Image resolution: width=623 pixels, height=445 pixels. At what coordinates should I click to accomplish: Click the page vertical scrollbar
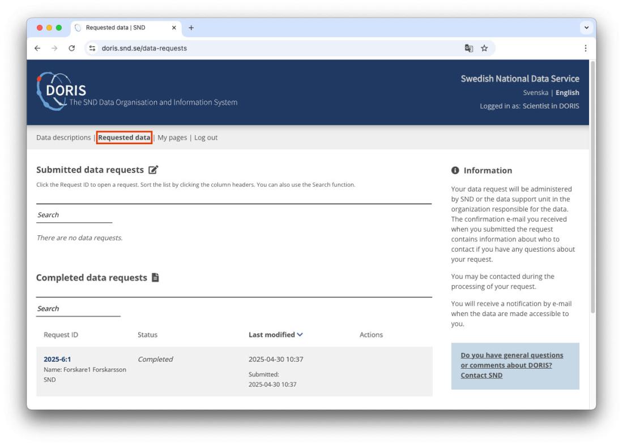(592, 187)
